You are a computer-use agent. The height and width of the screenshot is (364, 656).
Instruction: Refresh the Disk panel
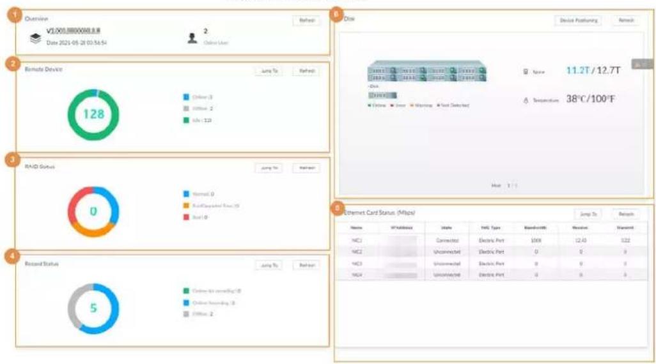tap(627, 20)
